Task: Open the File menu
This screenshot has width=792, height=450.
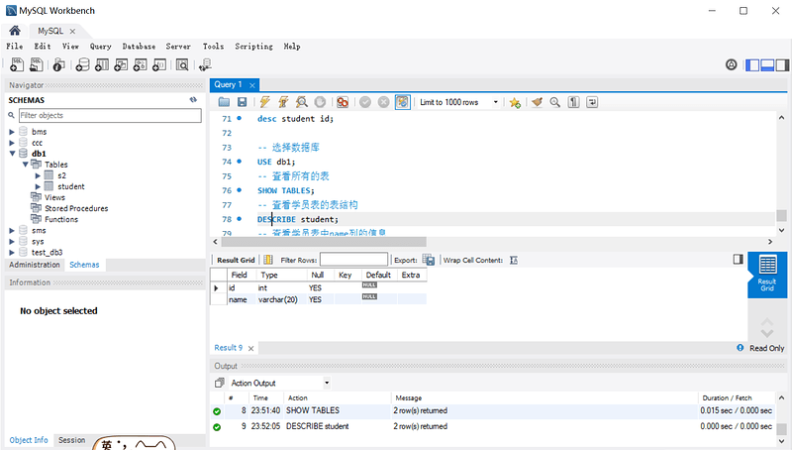Action: (x=15, y=46)
